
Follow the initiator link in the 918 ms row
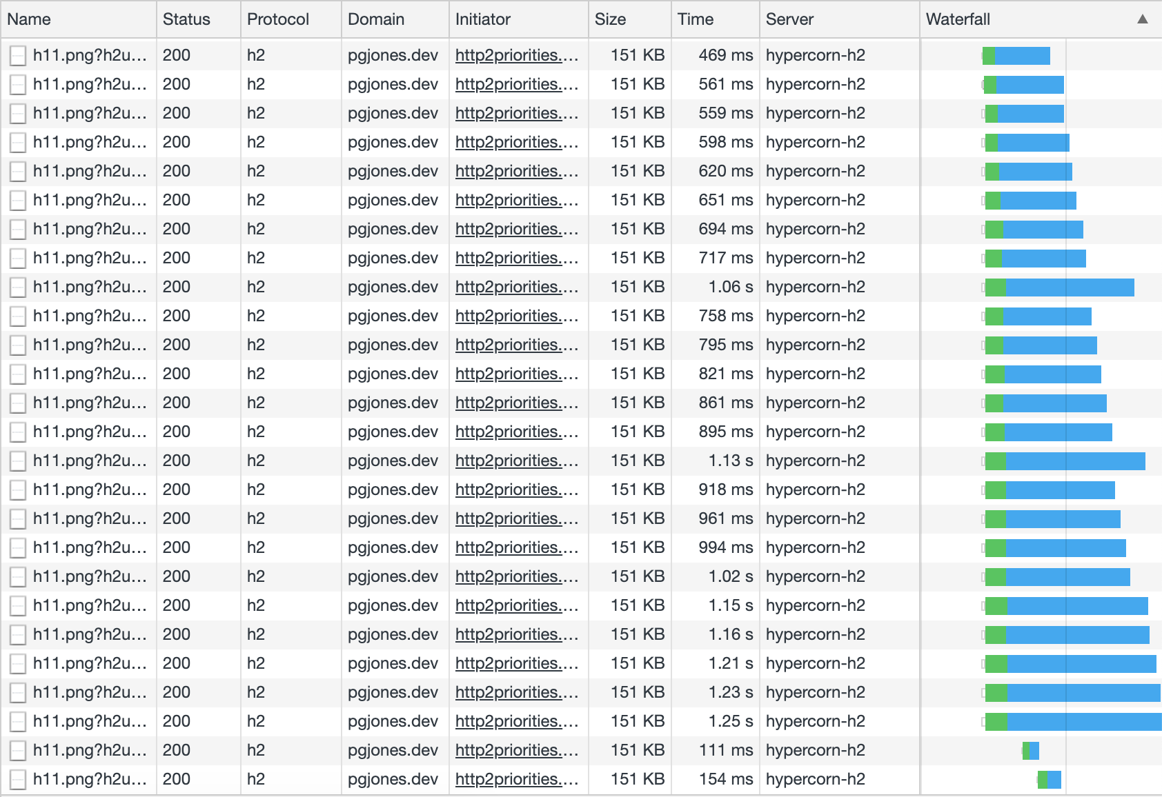click(x=516, y=490)
